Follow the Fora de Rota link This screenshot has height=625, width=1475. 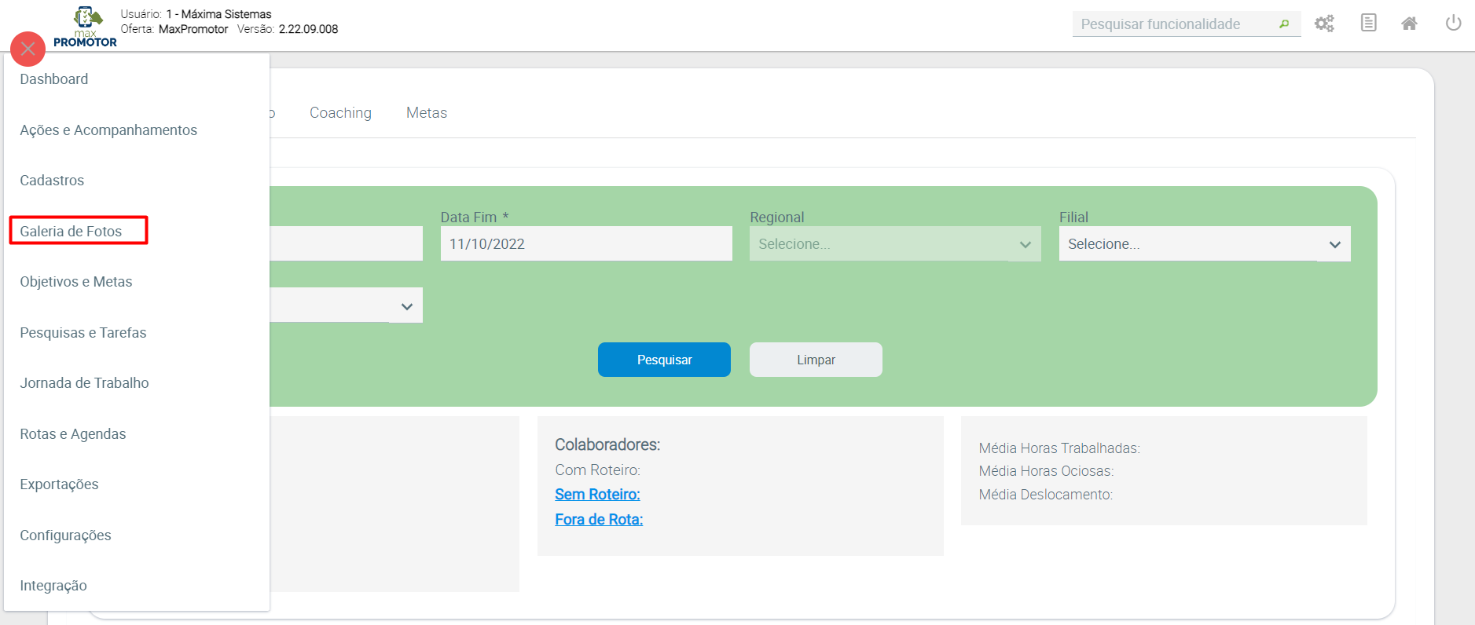(x=599, y=520)
